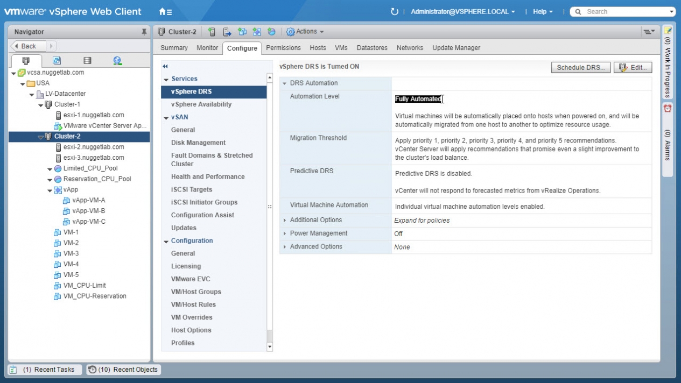Expand the Additional Options row
Image resolution: width=681 pixels, height=383 pixels.
tap(285, 220)
